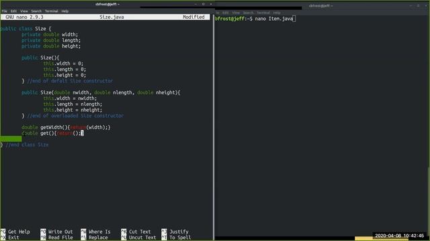The image size is (430, 241).
Task: Open the Help menu in the left terminal
Action: [x=65, y=11]
